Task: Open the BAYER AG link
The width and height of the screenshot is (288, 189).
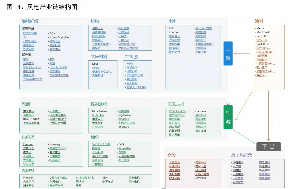Action: pyautogui.click(x=263, y=48)
